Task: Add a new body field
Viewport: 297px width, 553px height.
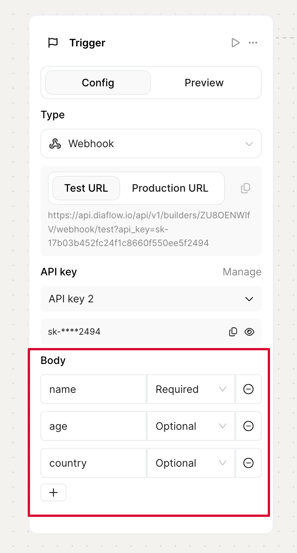Action: coord(54,493)
